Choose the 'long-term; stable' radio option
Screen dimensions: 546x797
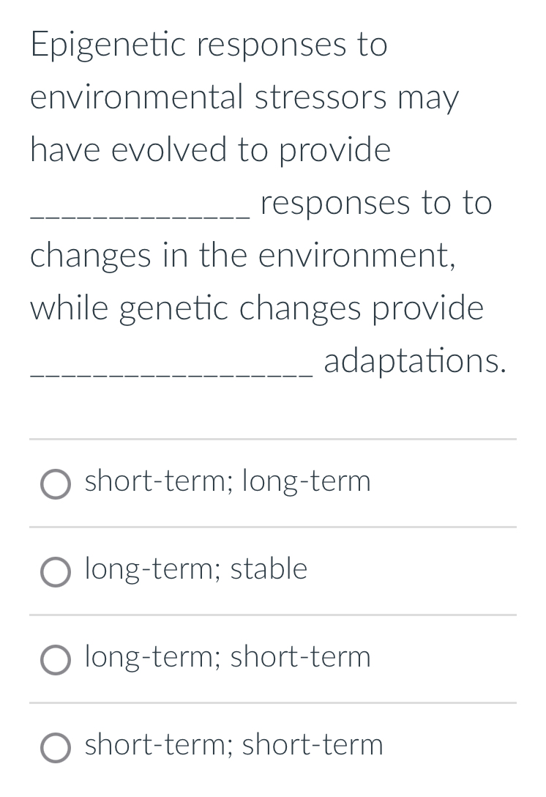pyautogui.click(x=56, y=572)
